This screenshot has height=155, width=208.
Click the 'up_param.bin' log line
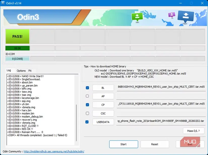22,86
